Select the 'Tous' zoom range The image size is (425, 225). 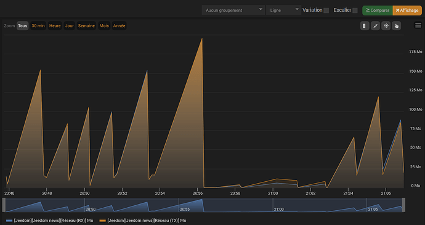(23, 26)
